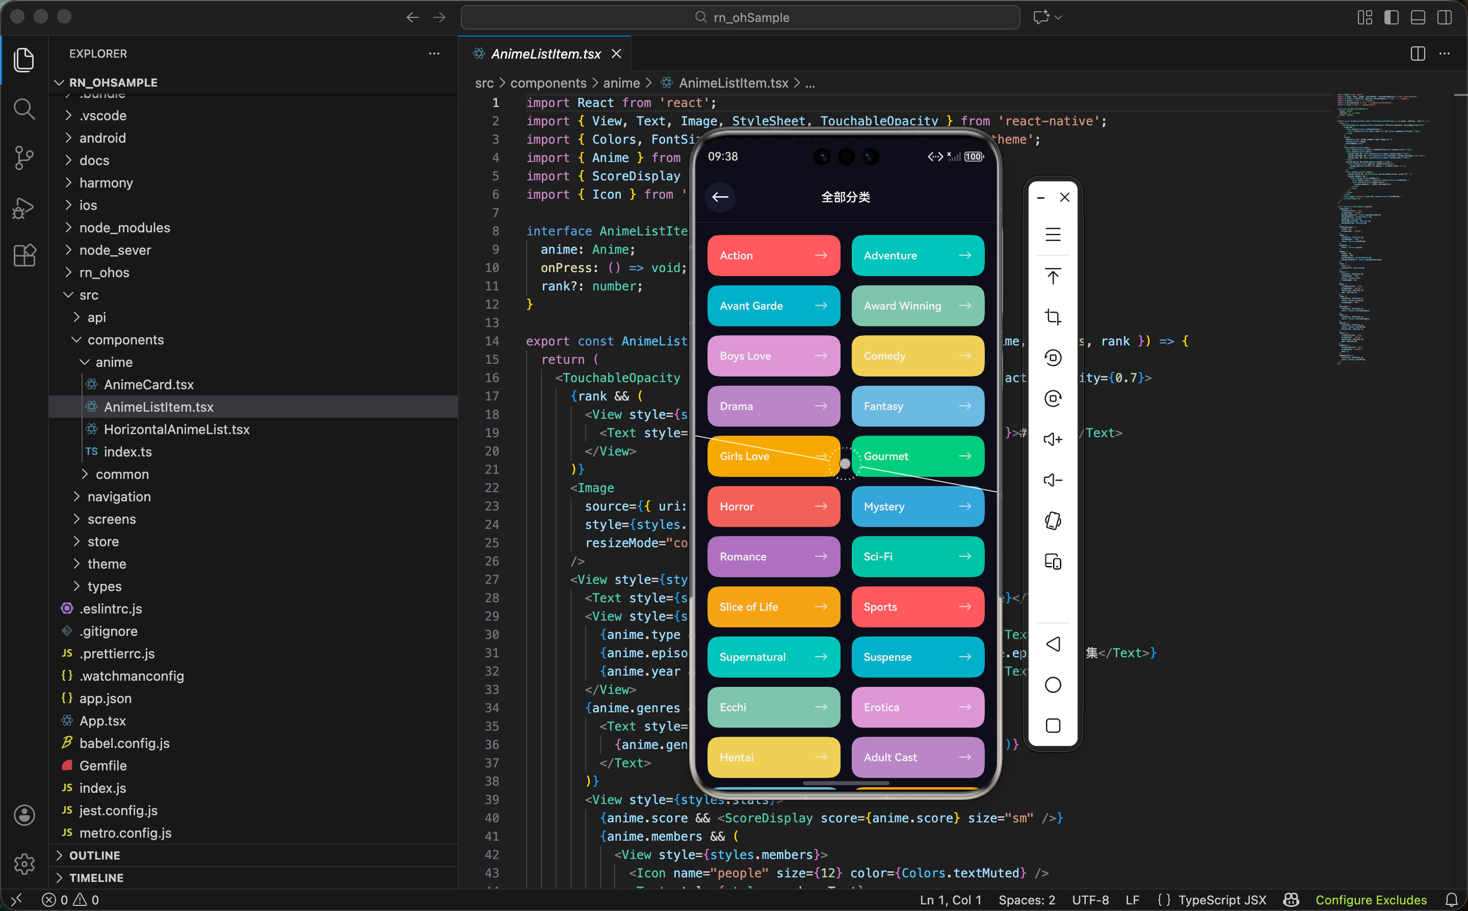Open AnimeCard.tsx from the explorer

click(148, 384)
